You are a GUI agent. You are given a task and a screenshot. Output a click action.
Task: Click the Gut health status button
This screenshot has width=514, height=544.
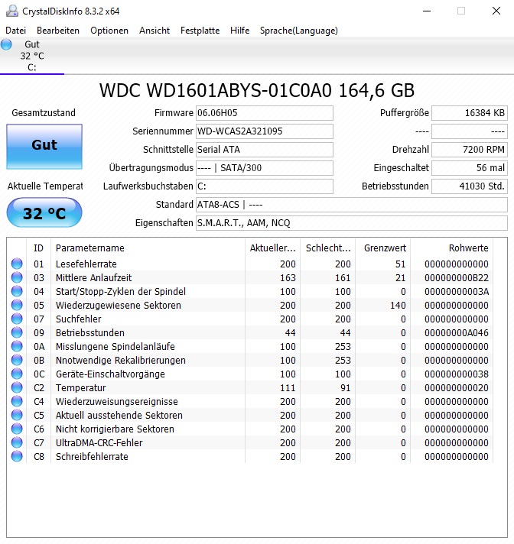pyautogui.click(x=44, y=147)
